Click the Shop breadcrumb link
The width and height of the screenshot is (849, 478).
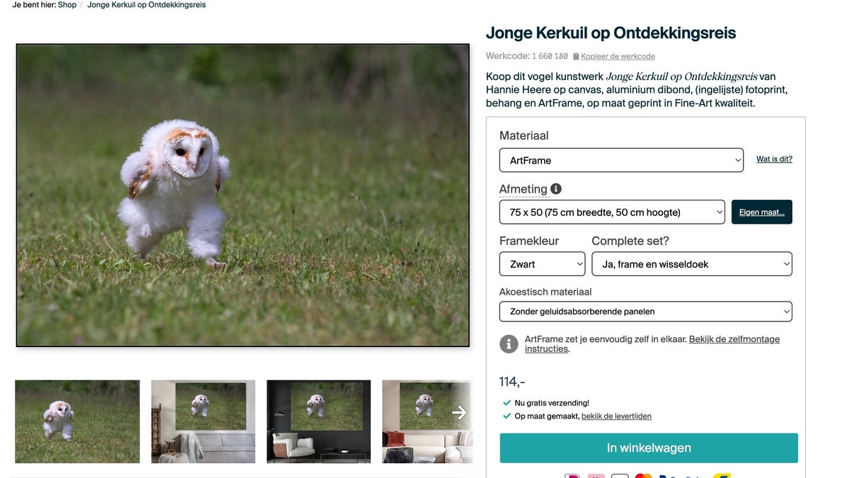pyautogui.click(x=67, y=5)
